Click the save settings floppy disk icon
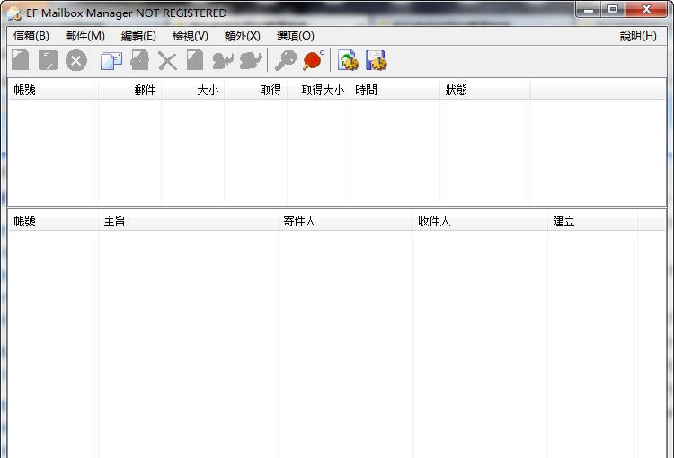This screenshot has width=674, height=458. coord(377,60)
